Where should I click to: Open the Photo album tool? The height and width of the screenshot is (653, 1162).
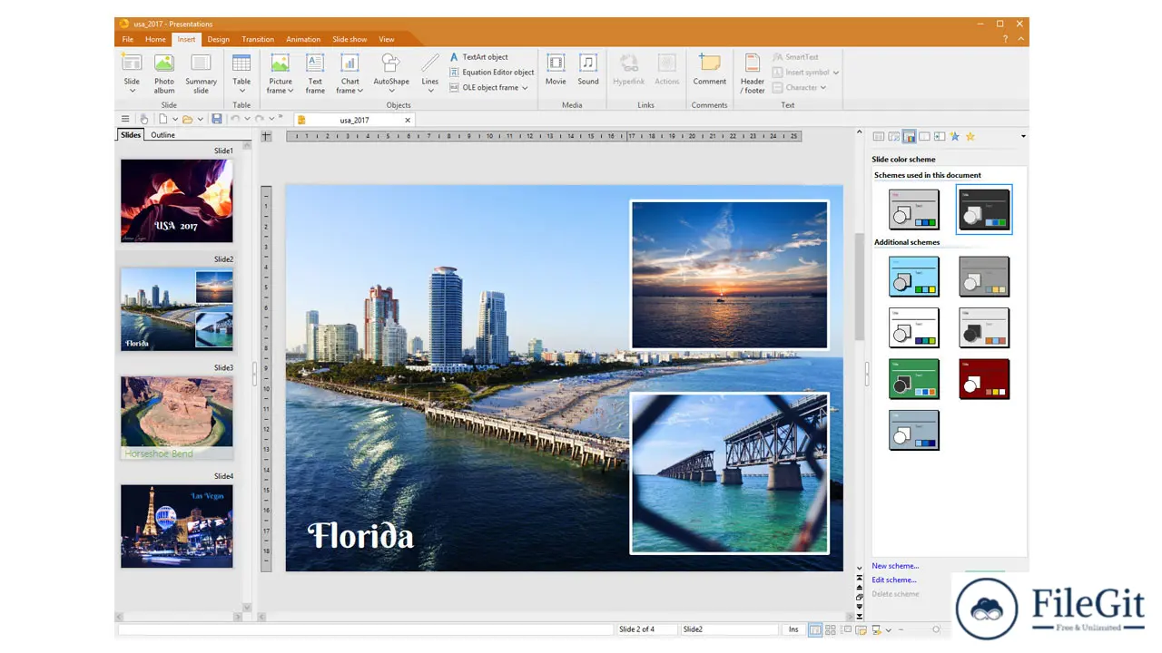point(164,73)
